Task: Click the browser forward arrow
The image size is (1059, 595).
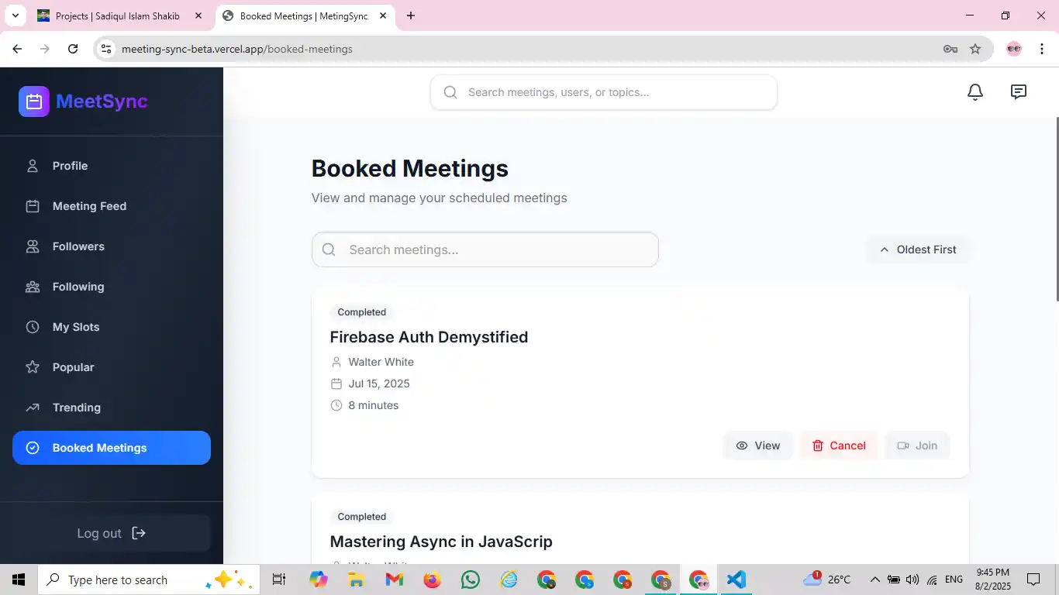Action: pos(45,49)
